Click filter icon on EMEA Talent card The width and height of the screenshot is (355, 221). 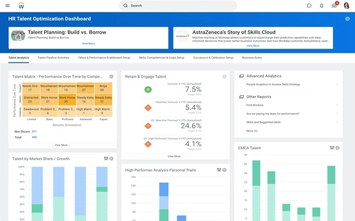click(x=332, y=148)
